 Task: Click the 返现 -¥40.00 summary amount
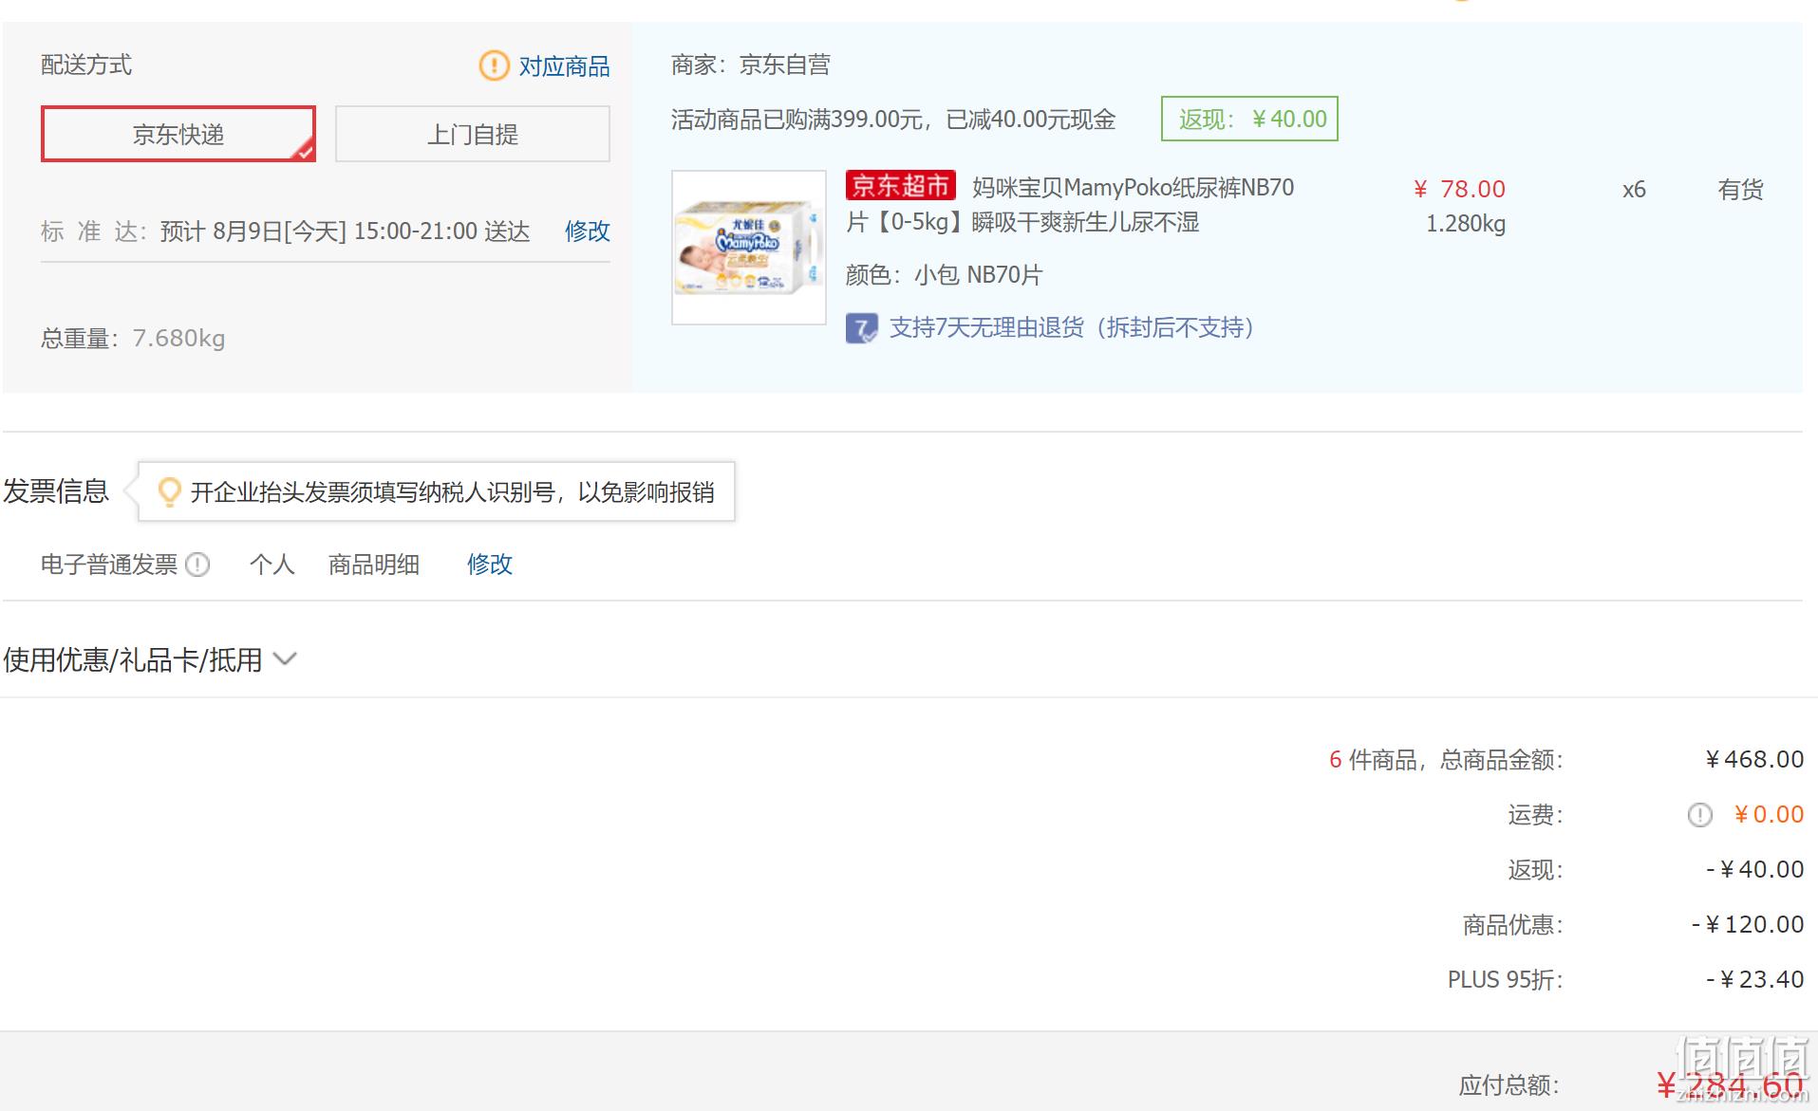click(x=1754, y=870)
